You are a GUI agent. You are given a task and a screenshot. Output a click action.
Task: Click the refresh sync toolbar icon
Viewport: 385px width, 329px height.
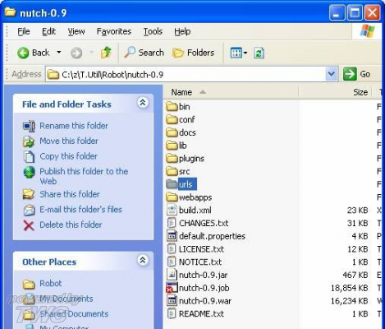point(259,53)
